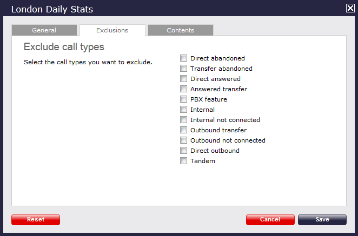
Task: Exclude Tandem call type
Action: (x=184, y=161)
